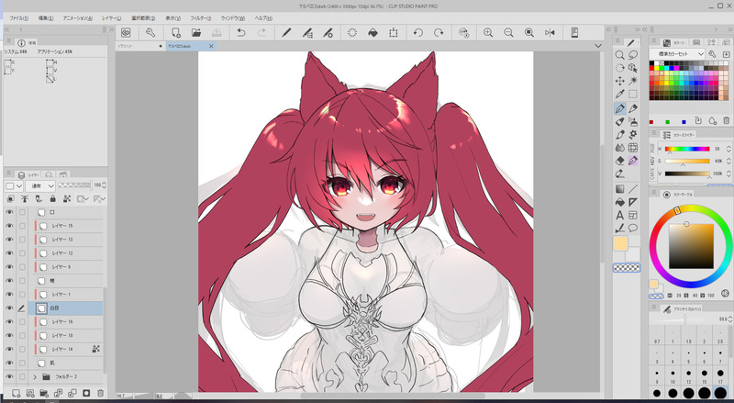This screenshot has width=734, height=403.
Task: Select the Auto select magic wand tool
Action: tap(633, 81)
